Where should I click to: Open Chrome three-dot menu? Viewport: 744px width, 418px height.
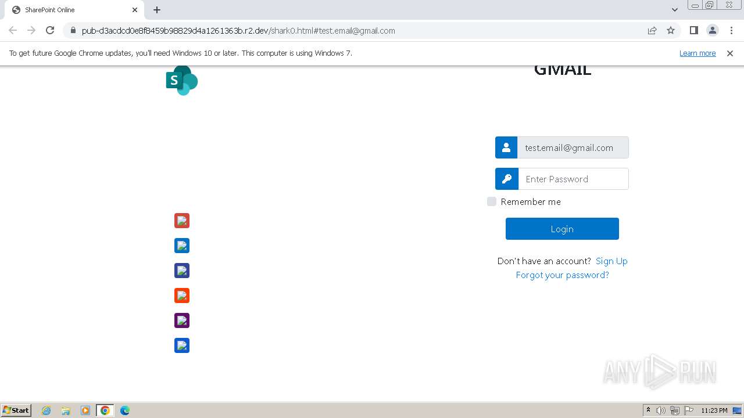(731, 30)
